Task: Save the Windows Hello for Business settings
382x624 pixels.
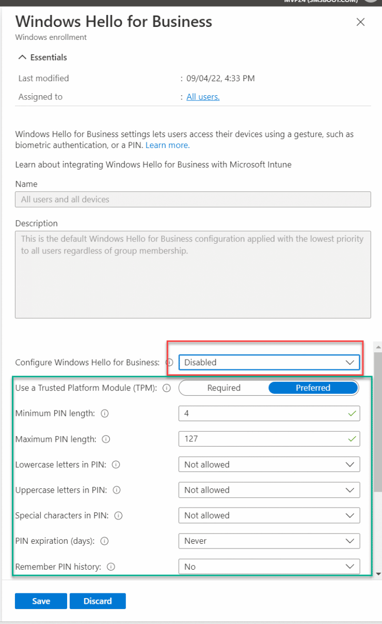Action: pyautogui.click(x=40, y=601)
